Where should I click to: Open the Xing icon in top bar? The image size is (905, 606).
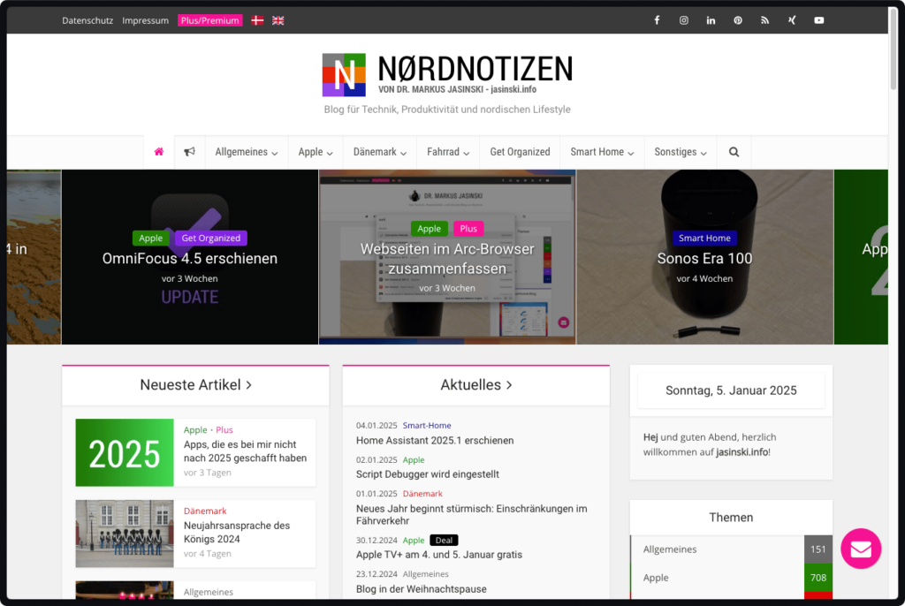coord(792,20)
